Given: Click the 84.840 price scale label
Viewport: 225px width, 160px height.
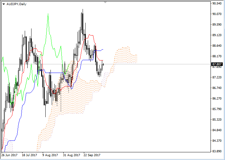Looking at the screenshot, I should [217, 130].
